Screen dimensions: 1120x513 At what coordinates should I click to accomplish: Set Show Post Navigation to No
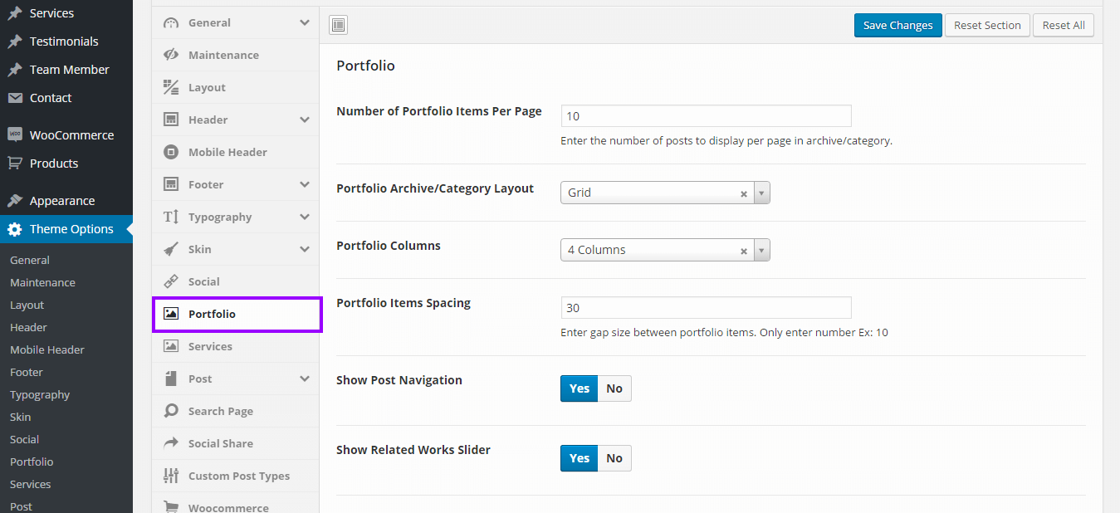click(614, 388)
